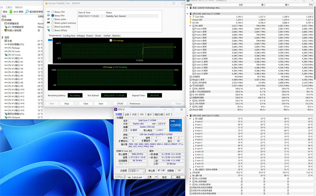
Task: Select the 传感器 sensor icon in AIDA64 list
Action: 3,20
